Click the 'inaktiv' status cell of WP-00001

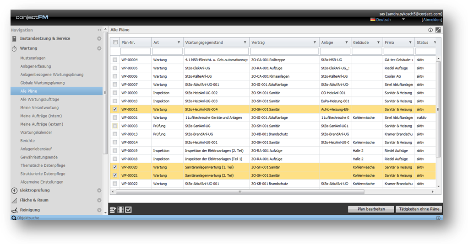(x=421, y=118)
